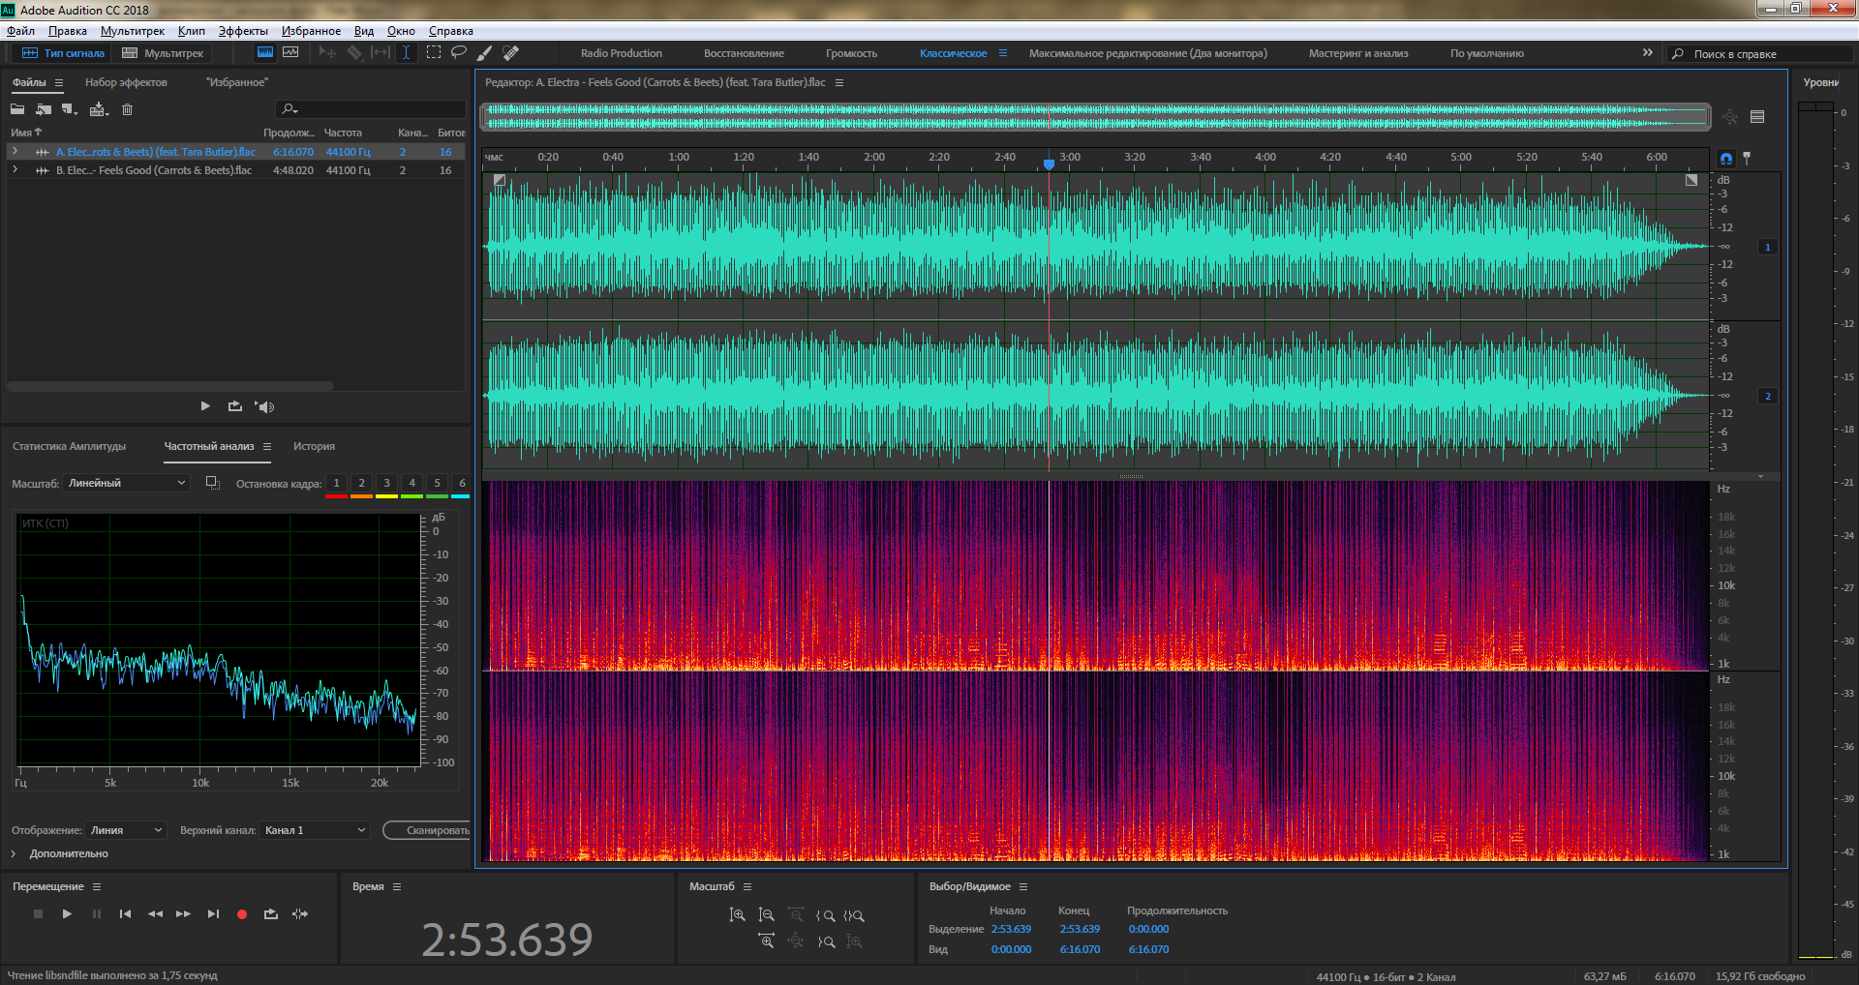
Task: Open the Insert into Multitrack dropdown icon
Action: point(99,109)
